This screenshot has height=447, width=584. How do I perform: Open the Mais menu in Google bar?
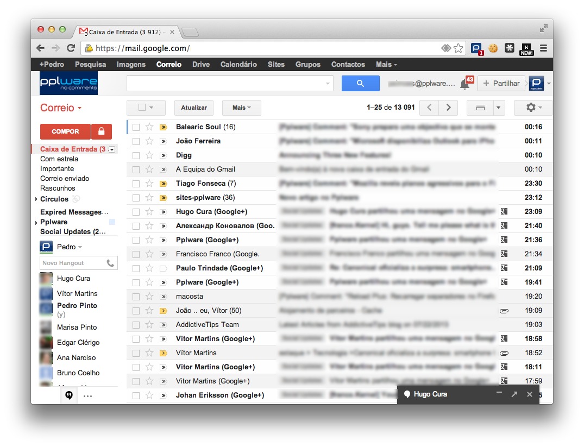point(386,65)
